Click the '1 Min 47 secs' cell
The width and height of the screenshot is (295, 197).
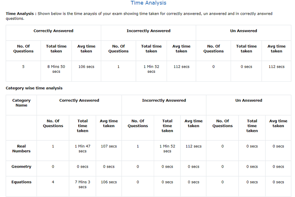82,149
